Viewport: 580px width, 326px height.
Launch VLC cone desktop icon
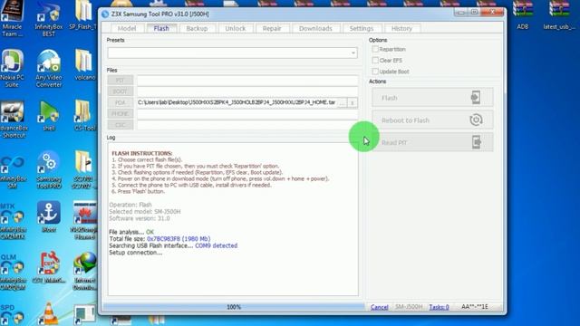[48, 313]
